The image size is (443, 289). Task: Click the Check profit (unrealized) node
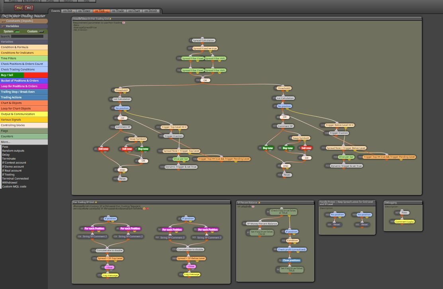click(292, 250)
